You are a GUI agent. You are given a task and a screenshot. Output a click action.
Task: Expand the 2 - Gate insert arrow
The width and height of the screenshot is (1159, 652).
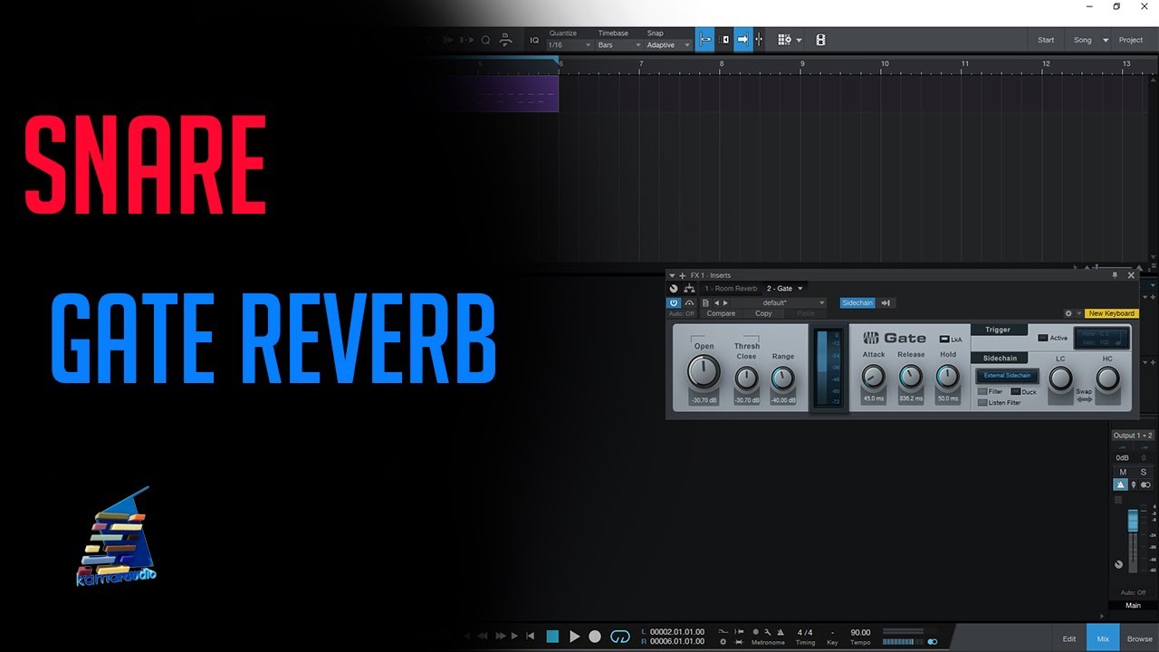tap(800, 288)
